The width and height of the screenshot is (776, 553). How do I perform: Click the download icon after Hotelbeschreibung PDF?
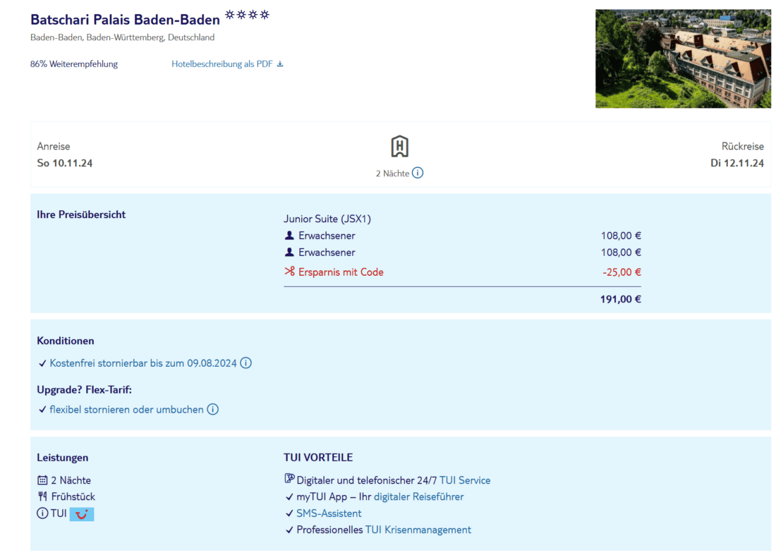pos(280,64)
